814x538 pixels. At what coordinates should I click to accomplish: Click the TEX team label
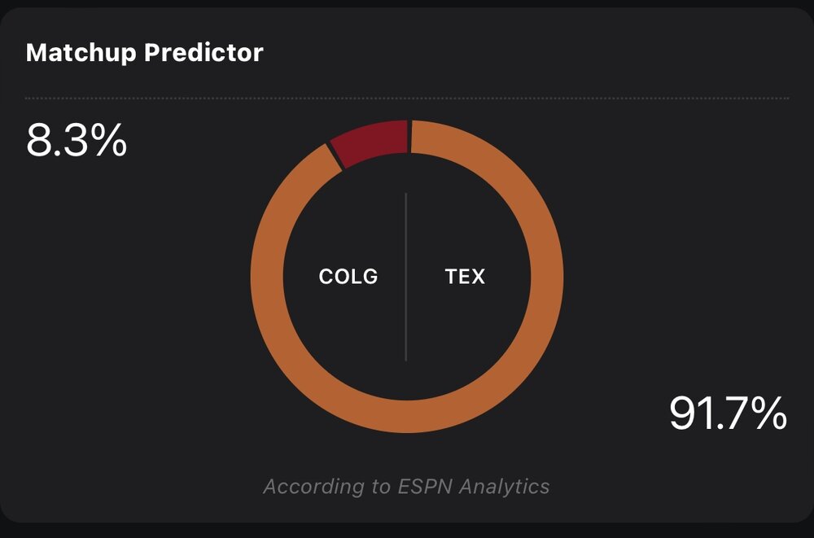pyautogui.click(x=465, y=276)
